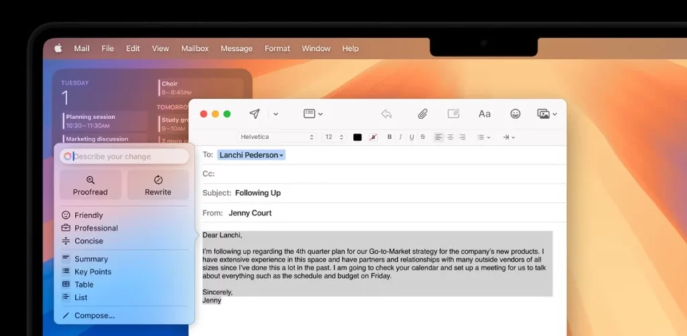Open the photo browser dropdown
The width and height of the screenshot is (687, 336).
tap(547, 114)
